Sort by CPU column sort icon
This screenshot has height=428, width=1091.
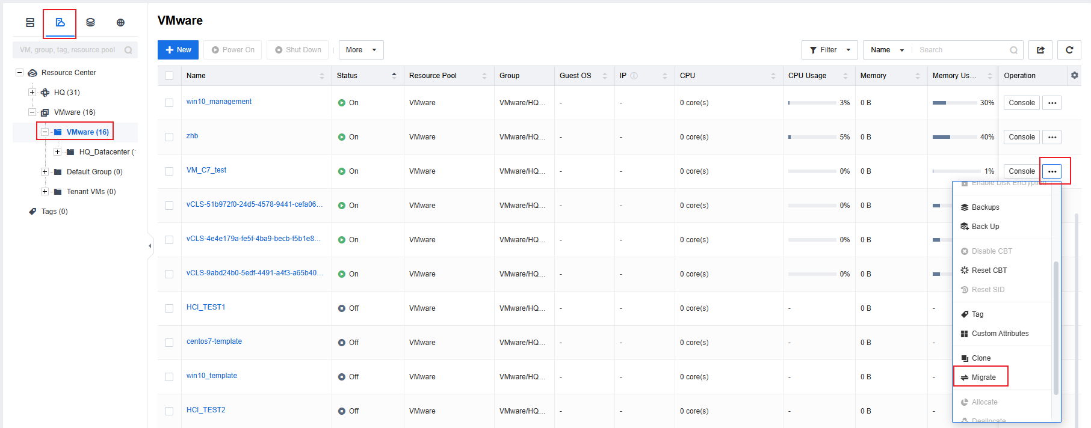click(x=773, y=76)
